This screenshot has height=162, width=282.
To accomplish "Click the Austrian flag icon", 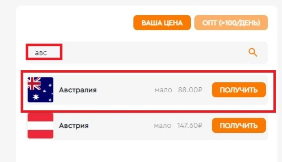I will [41, 126].
